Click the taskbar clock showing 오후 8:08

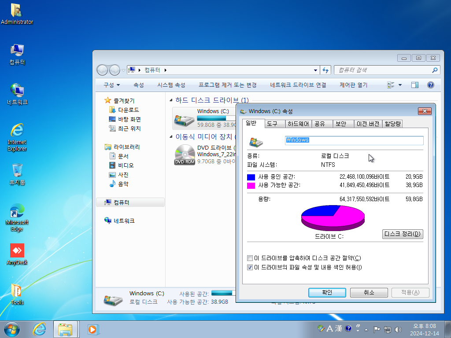425,329
